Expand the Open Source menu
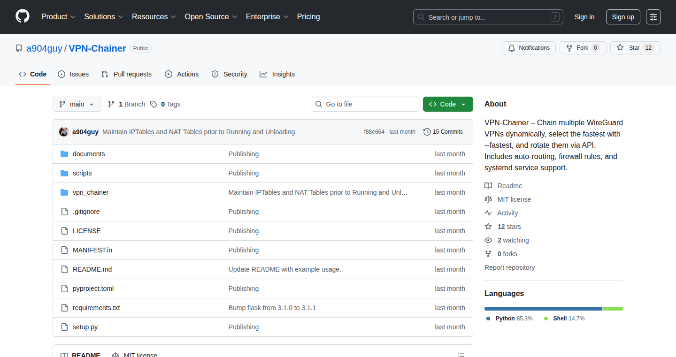 [x=211, y=16]
